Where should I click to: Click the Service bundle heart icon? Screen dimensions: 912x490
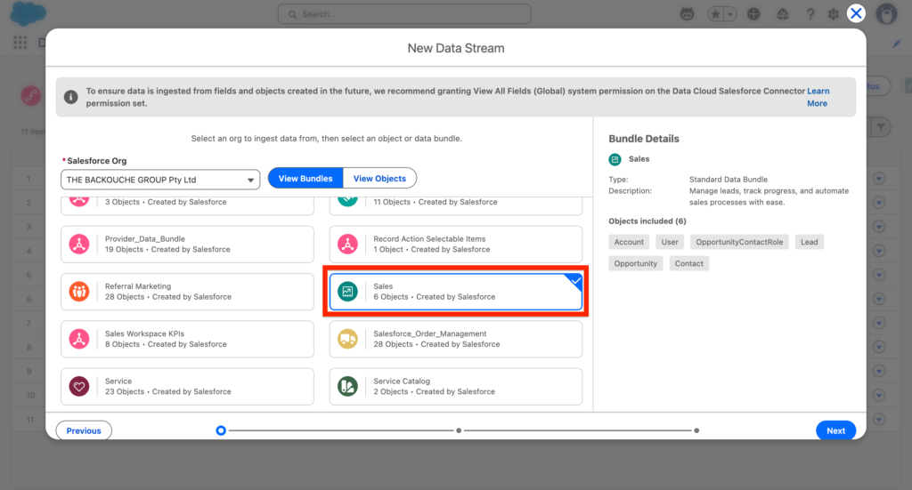click(x=80, y=387)
